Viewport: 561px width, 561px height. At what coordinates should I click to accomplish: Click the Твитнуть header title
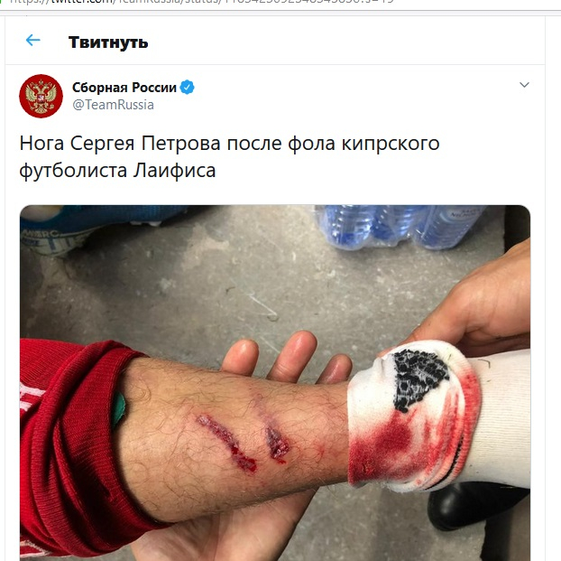(x=108, y=42)
